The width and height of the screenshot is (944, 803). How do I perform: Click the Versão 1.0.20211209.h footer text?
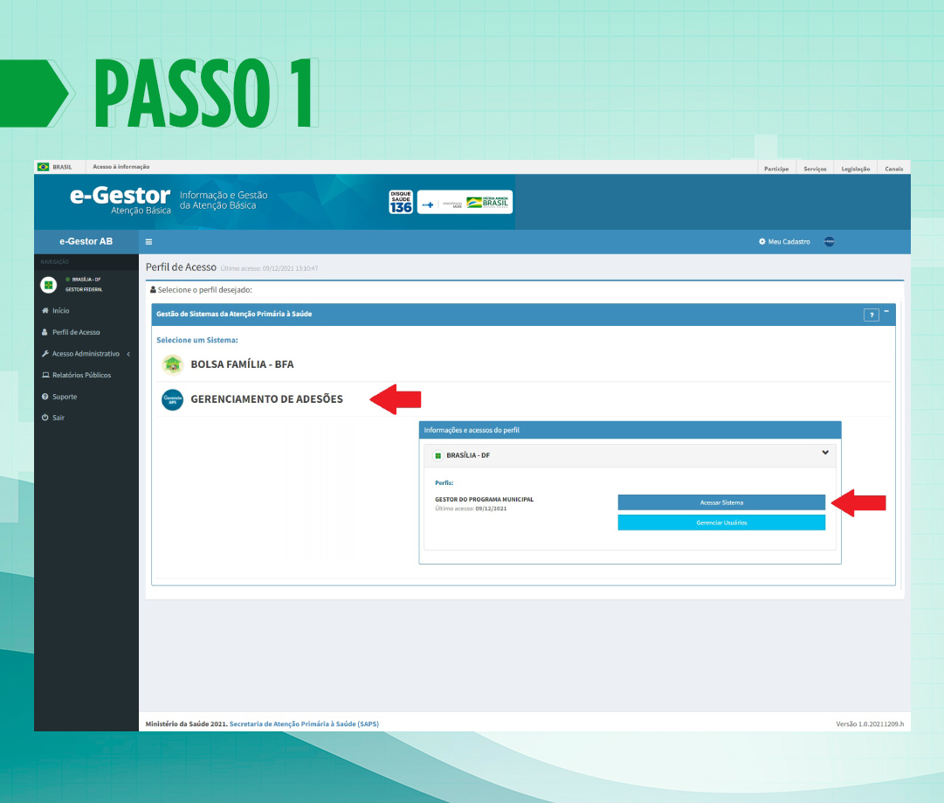click(870, 724)
